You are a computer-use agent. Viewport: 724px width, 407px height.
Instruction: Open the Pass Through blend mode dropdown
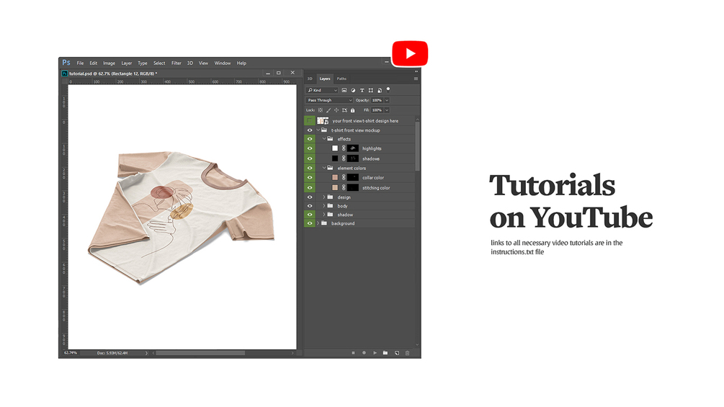click(x=329, y=100)
